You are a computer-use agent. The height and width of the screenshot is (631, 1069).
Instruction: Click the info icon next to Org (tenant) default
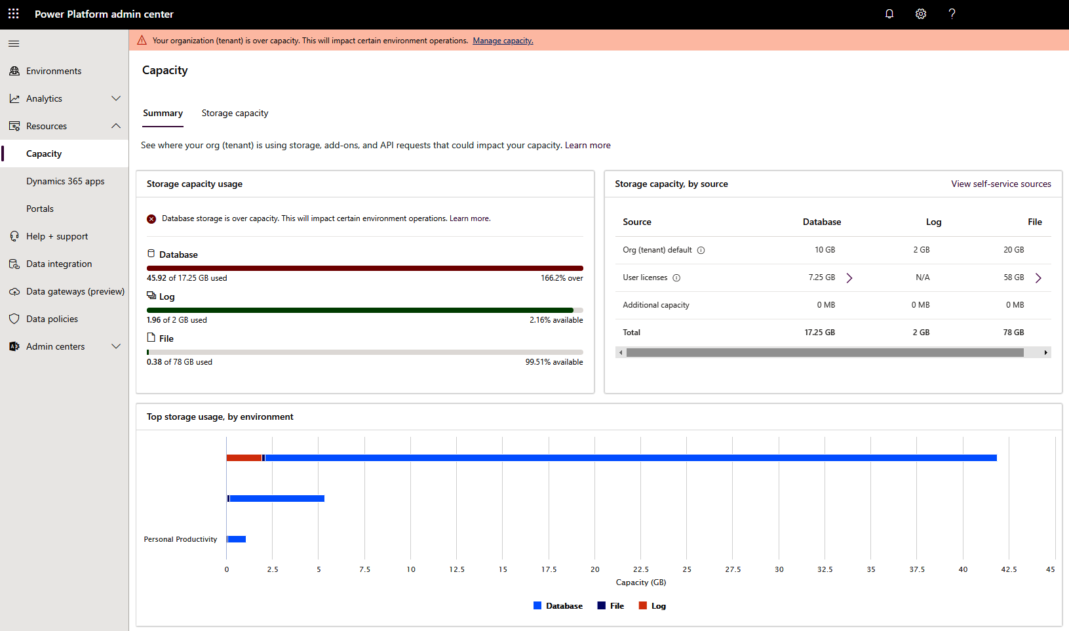(701, 250)
